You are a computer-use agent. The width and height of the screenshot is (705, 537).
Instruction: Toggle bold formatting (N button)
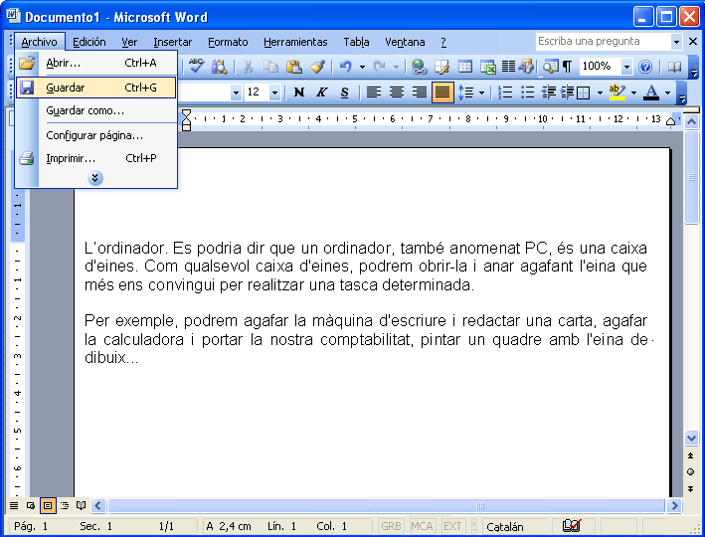click(298, 92)
